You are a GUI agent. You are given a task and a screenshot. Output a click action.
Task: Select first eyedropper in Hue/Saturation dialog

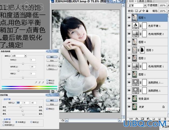point(36,82)
